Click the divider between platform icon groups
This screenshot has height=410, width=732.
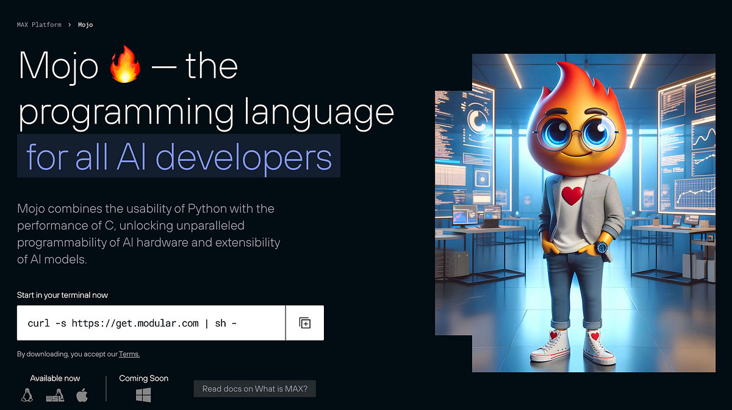[x=107, y=389]
